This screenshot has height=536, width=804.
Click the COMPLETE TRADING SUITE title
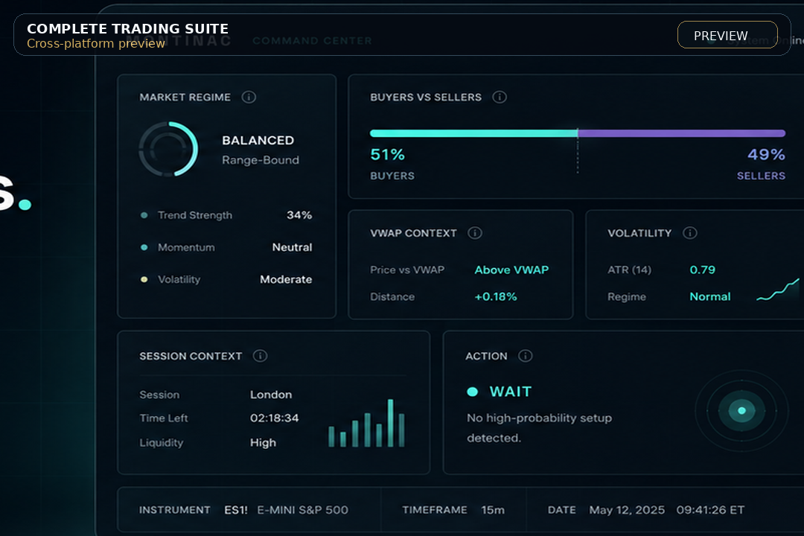coord(128,29)
